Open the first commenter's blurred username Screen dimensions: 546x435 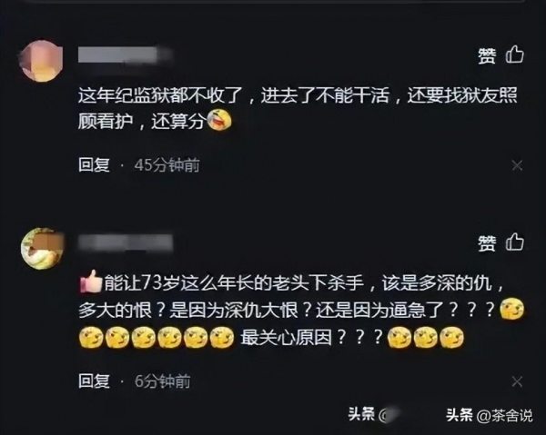tap(126, 55)
